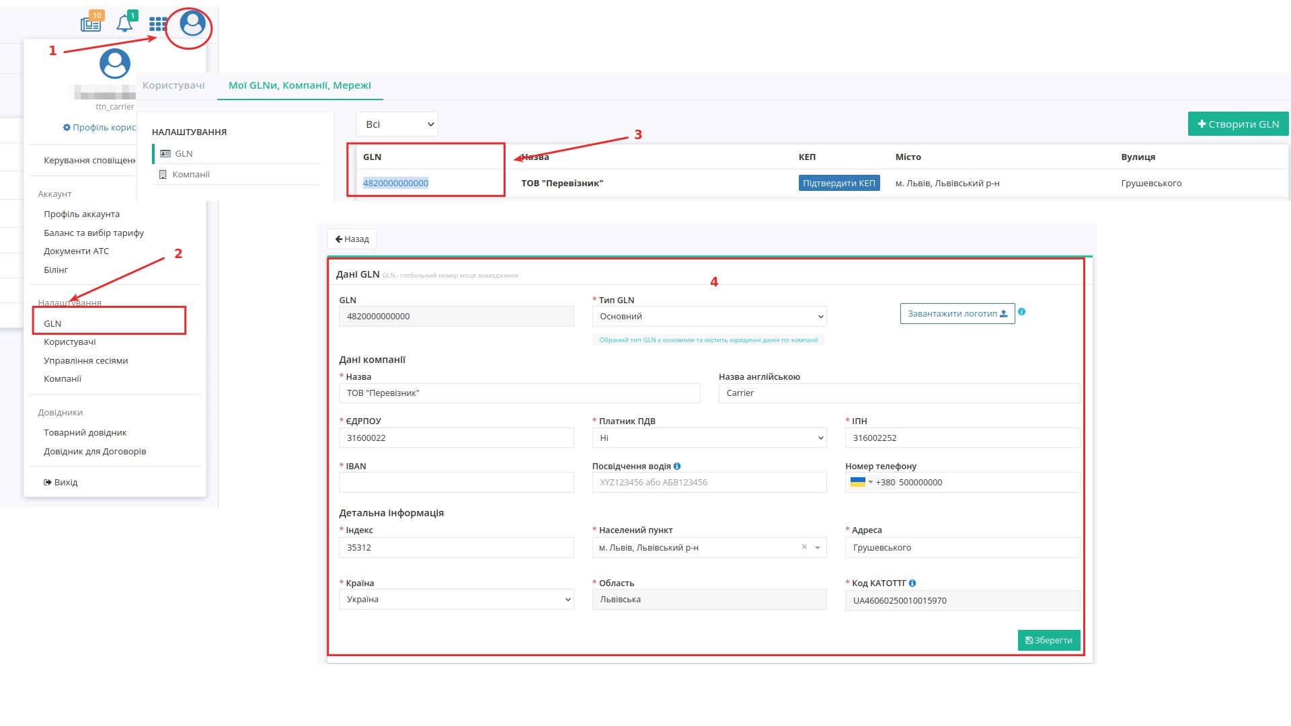Save the form with Зберегти button
The width and height of the screenshot is (1291, 726).
pyautogui.click(x=1048, y=640)
